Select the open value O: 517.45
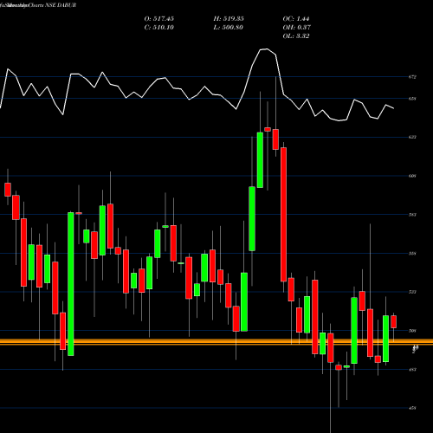The image size is (433, 433). point(159,19)
